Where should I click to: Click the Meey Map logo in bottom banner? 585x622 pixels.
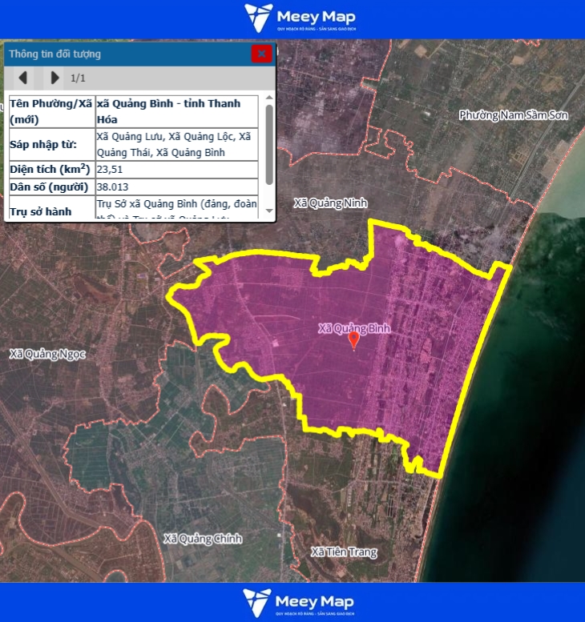click(x=299, y=602)
